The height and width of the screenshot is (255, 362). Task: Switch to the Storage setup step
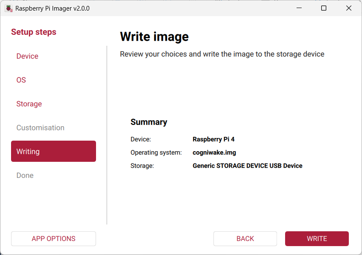pyautogui.click(x=29, y=104)
